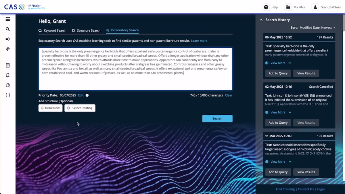
Task: Click the notifications bell icon in the sidebar
Action: [x=8, y=75]
